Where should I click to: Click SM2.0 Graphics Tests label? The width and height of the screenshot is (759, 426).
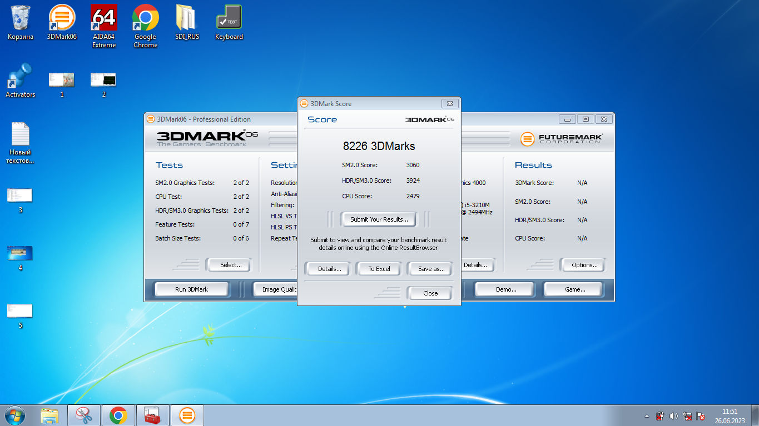click(185, 183)
